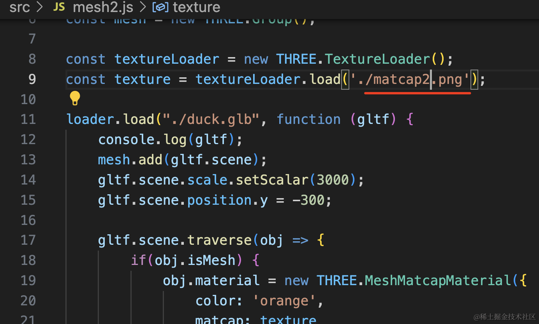The image size is (539, 324).
Task: Click the JS file icon in breadcrumb
Action: [59, 7]
